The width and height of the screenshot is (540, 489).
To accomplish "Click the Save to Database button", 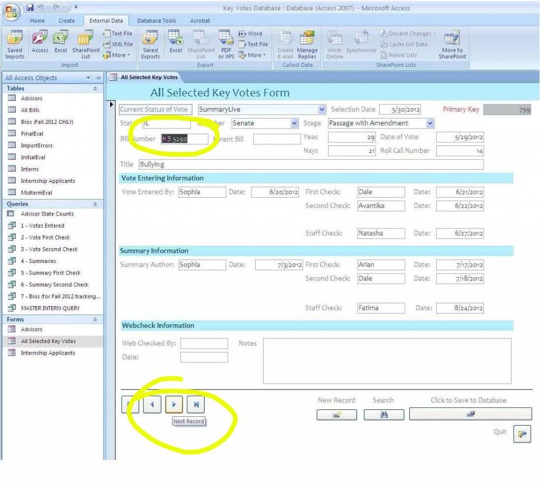I will [x=470, y=414].
